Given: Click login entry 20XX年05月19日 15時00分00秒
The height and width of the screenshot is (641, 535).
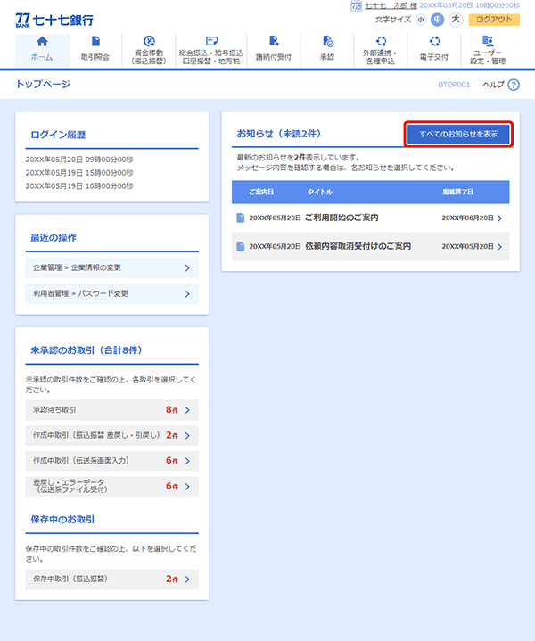Looking at the screenshot, I should point(79,173).
